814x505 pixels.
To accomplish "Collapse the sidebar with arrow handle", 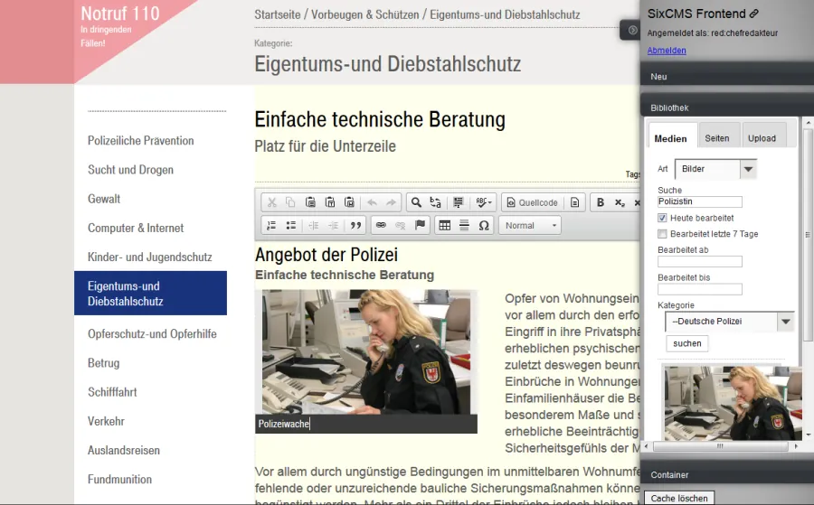I will 632,30.
